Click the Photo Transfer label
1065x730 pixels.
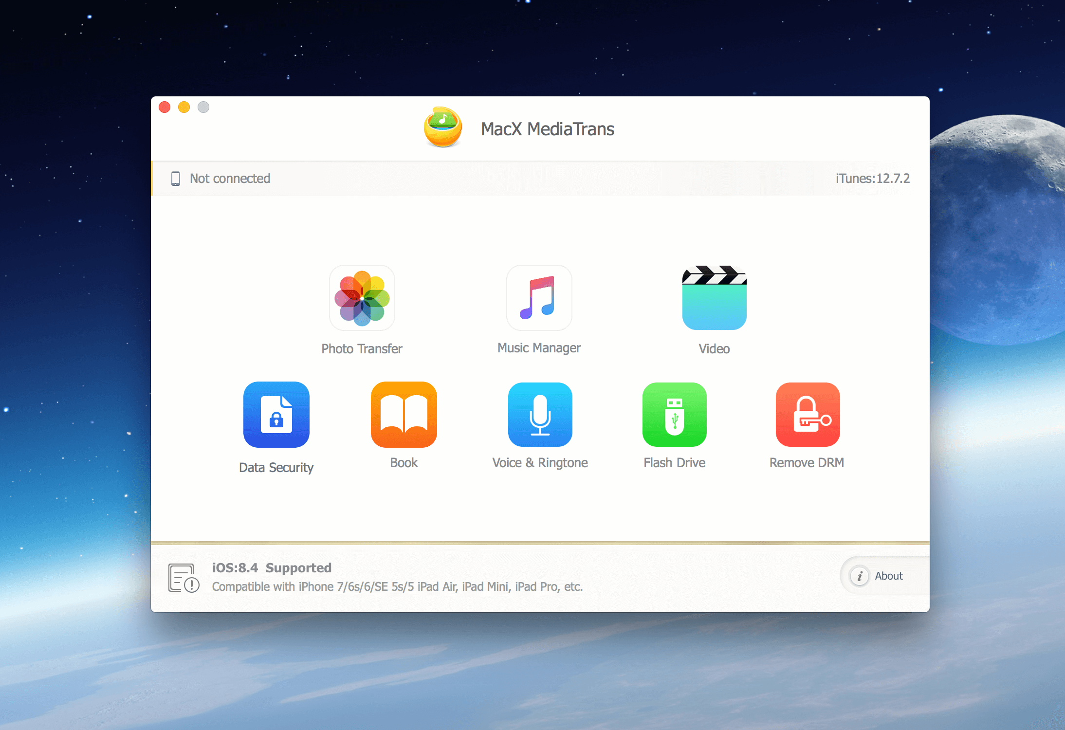click(x=362, y=348)
